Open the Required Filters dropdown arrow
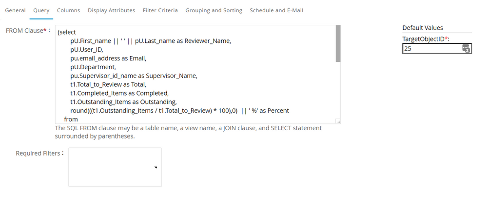This screenshot has width=487, height=200. (x=156, y=167)
